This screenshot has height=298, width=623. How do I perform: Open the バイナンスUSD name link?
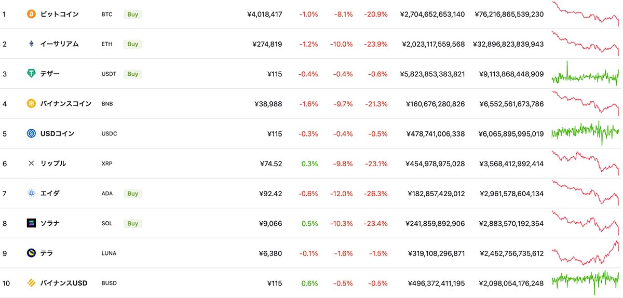[64, 283]
